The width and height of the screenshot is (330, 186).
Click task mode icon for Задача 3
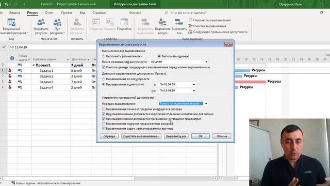[20, 82]
